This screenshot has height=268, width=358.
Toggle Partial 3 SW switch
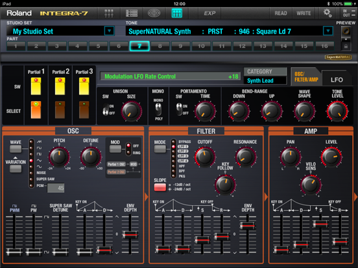(84, 86)
